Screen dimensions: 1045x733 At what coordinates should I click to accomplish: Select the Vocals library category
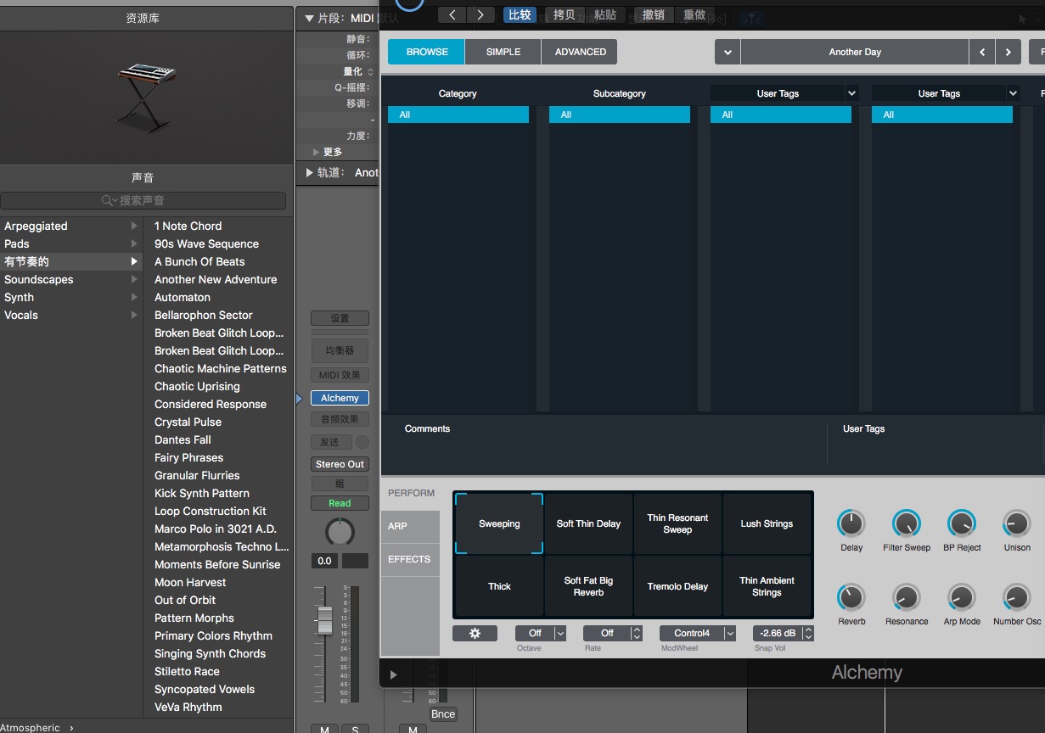(71, 315)
